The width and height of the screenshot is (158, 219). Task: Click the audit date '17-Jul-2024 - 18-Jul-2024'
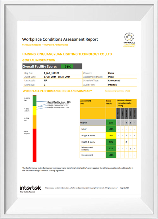(57, 77)
